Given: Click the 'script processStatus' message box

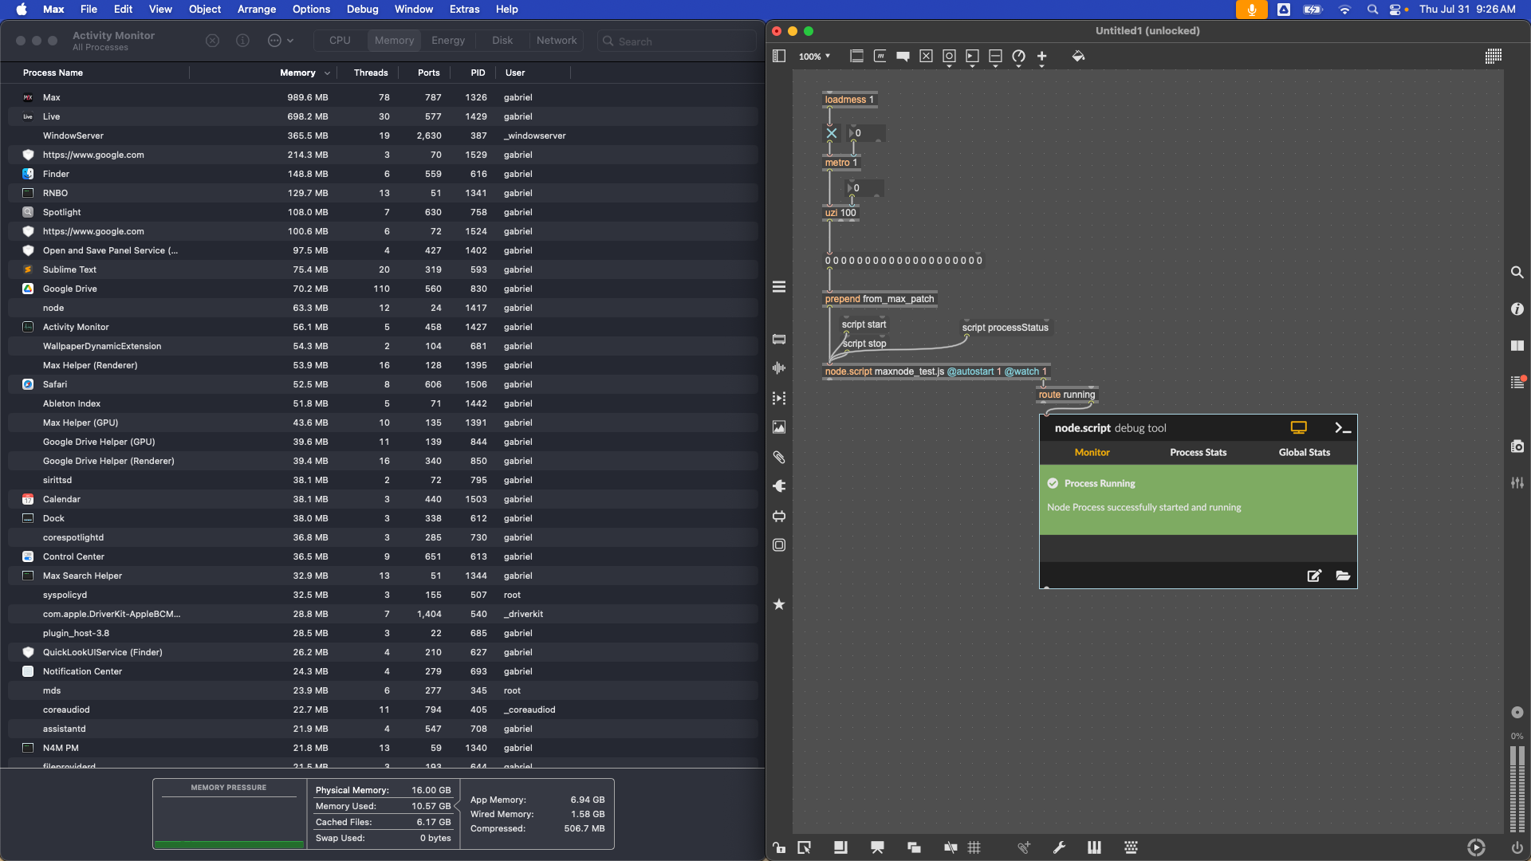Looking at the screenshot, I should tap(1005, 328).
